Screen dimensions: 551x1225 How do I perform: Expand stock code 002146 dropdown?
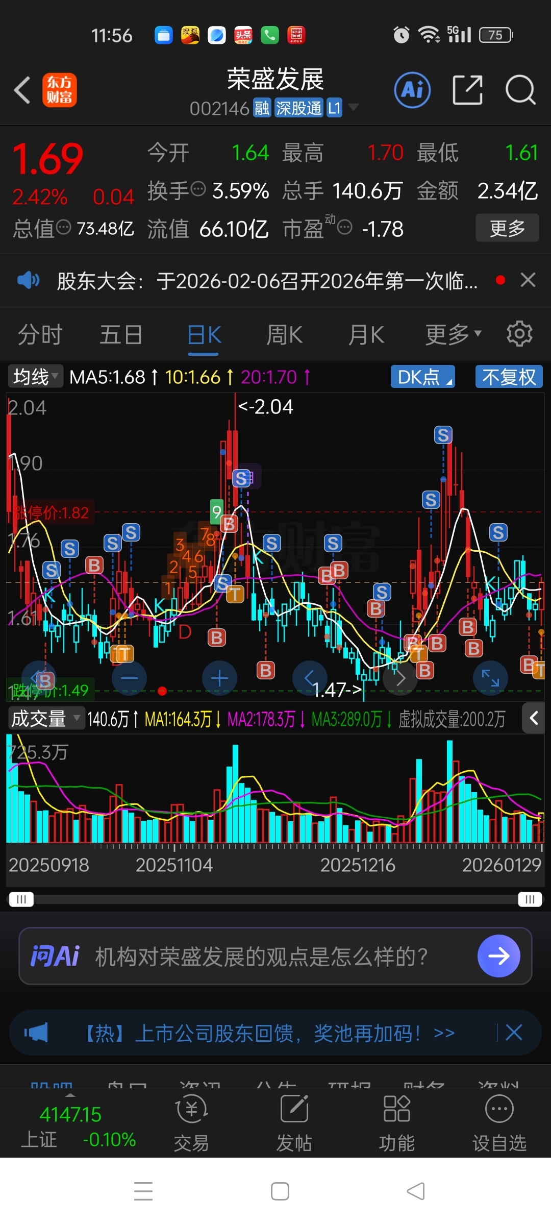353,108
